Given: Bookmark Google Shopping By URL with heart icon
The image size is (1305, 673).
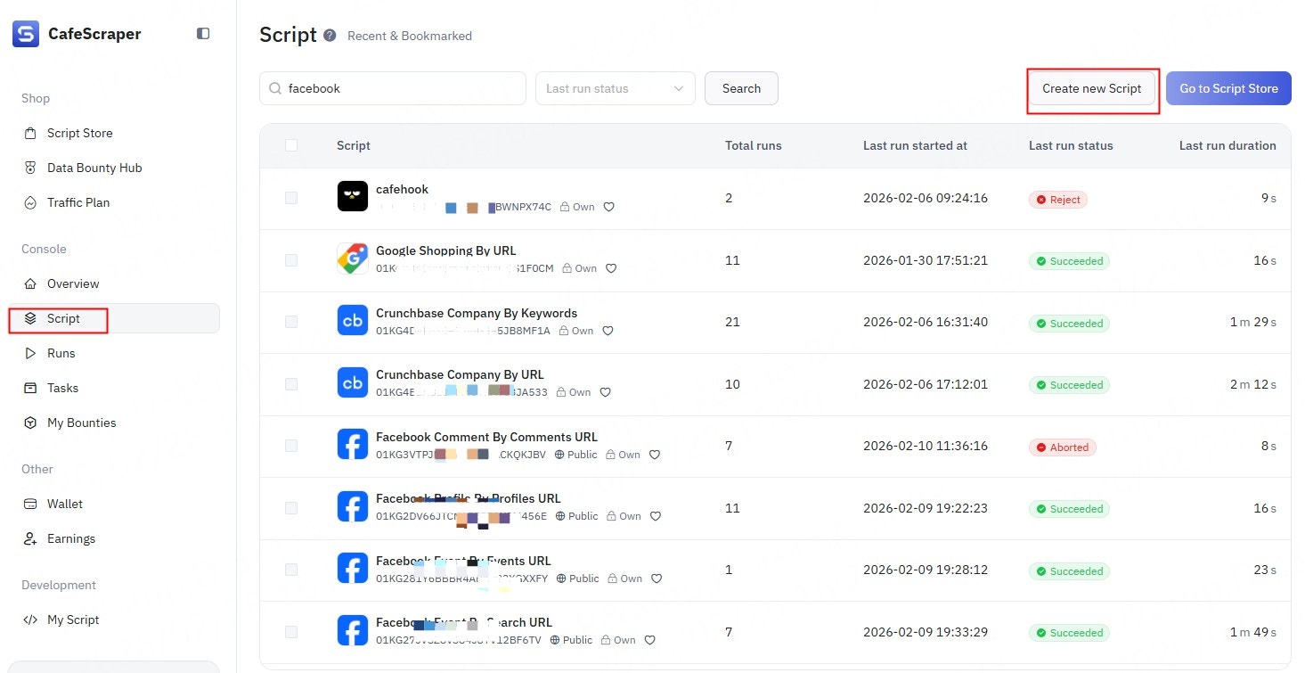Looking at the screenshot, I should [611, 268].
